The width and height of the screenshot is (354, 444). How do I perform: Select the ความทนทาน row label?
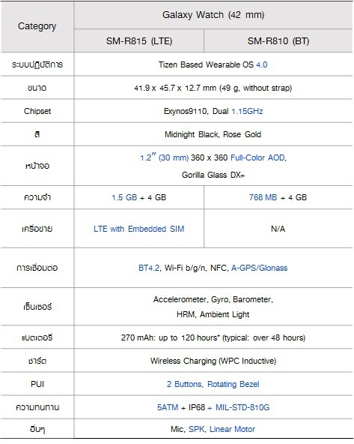click(37, 407)
